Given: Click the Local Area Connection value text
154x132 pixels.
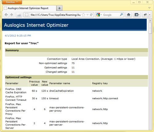Looking at the screenshot, I should click(103, 59).
